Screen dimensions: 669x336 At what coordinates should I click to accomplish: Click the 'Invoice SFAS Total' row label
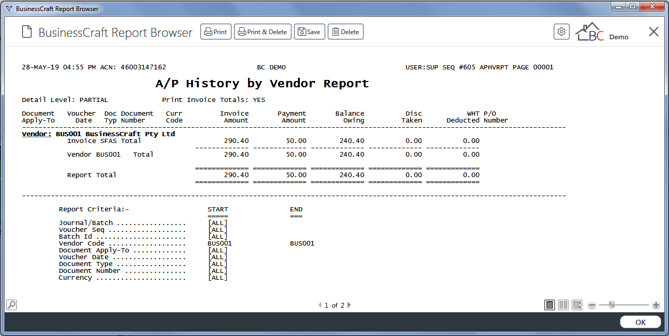click(104, 141)
